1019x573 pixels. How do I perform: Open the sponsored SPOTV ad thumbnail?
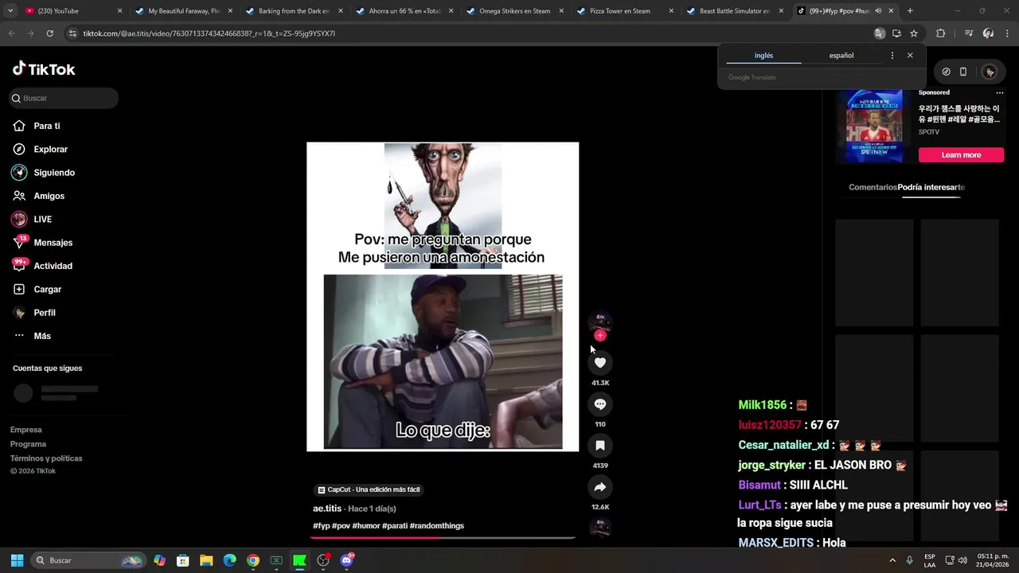click(x=874, y=125)
